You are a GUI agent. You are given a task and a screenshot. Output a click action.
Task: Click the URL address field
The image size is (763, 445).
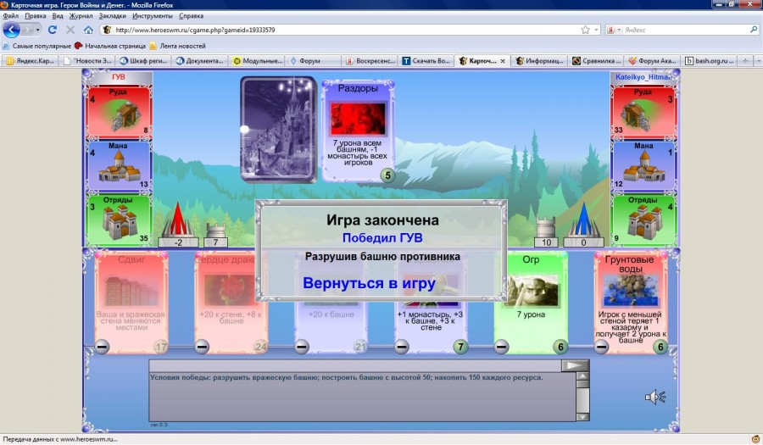[x=346, y=30]
